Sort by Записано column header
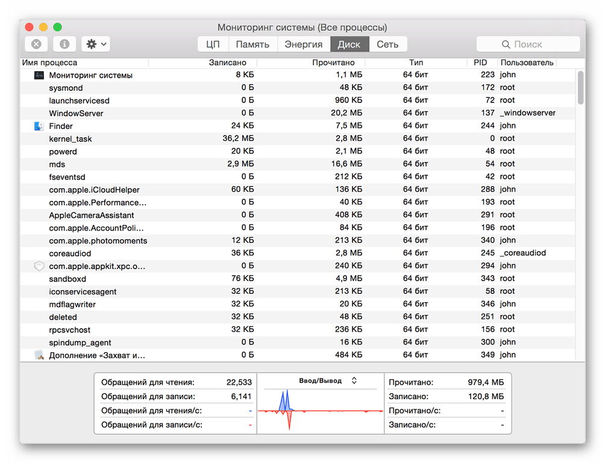 click(227, 63)
